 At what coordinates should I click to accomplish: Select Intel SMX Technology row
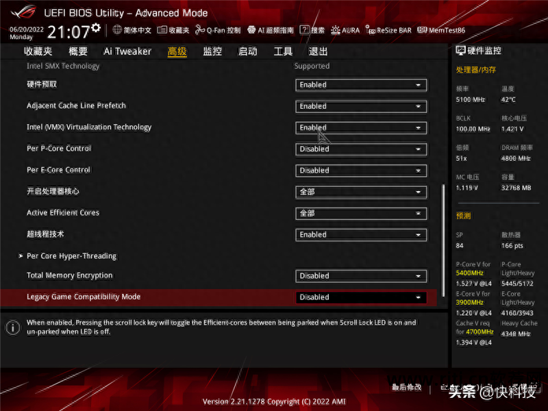(63, 66)
